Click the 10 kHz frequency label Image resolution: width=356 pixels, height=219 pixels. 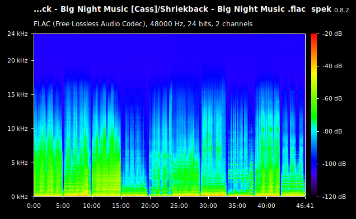(x=18, y=128)
